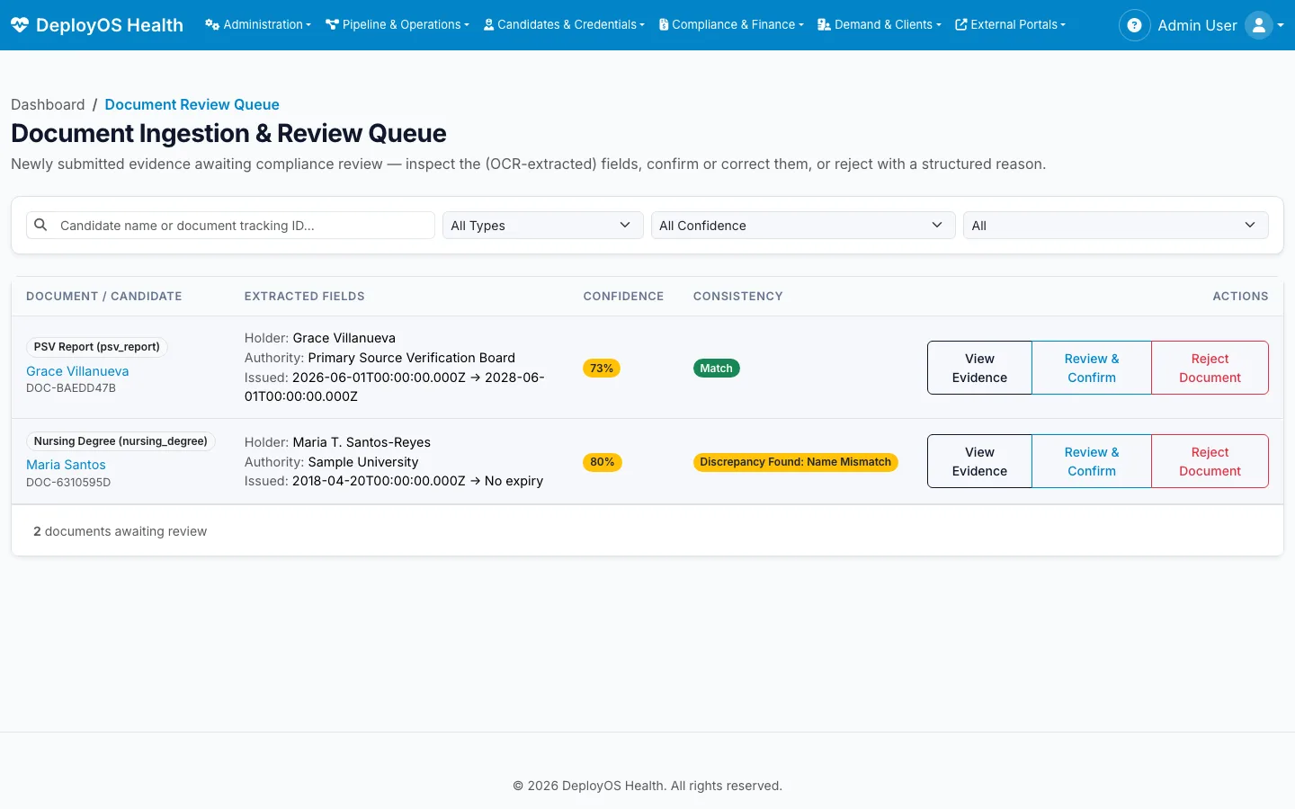Image resolution: width=1295 pixels, height=809 pixels.
Task: Click the Document / Candidate column header
Action: pos(104,296)
